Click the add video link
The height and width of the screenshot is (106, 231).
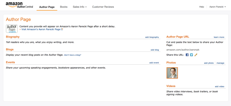point(219,86)
